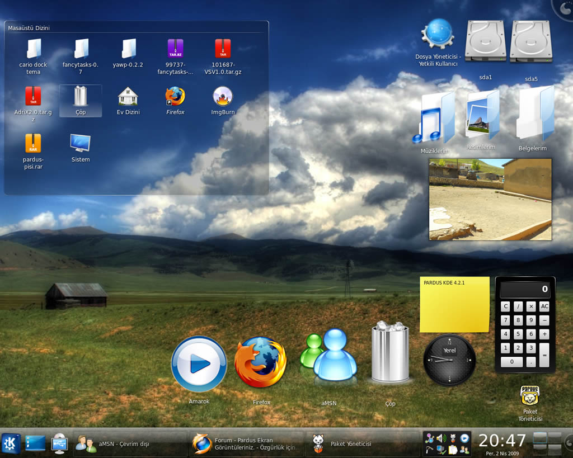Select the pardus-pisi.rar archive file
The image size is (573, 458).
[33, 144]
